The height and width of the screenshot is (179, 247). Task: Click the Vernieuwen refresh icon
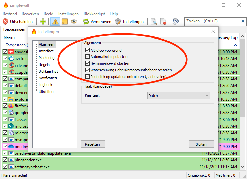tap(86, 21)
